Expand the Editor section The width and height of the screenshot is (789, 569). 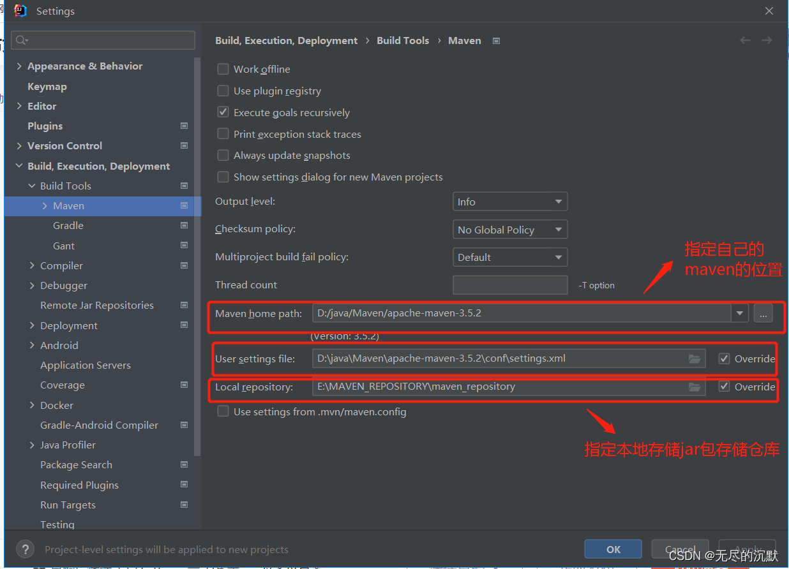click(19, 106)
